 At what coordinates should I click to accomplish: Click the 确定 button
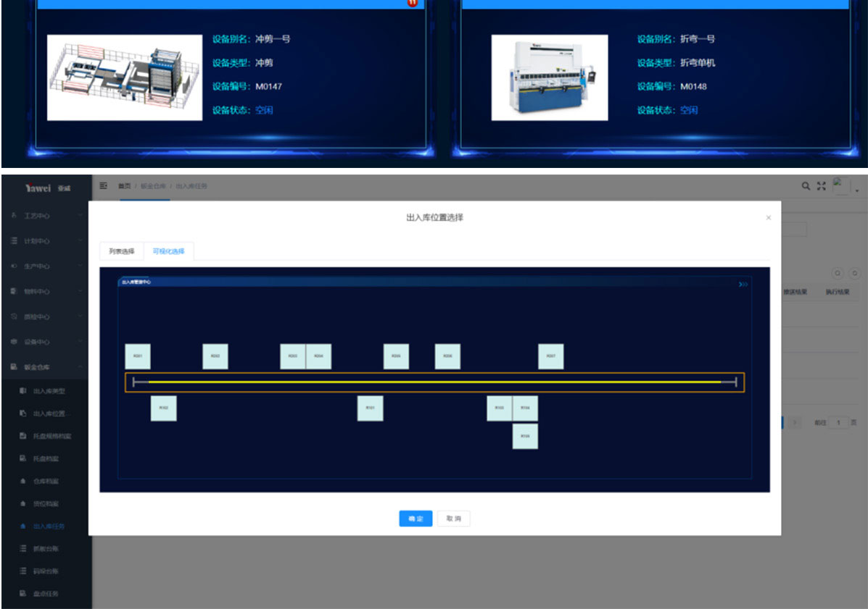pyautogui.click(x=416, y=518)
